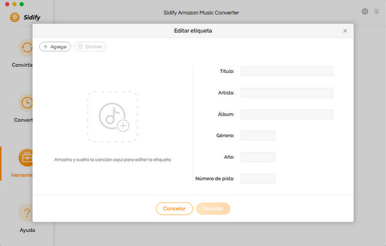Click the Ayuda sidebar label

point(28,230)
